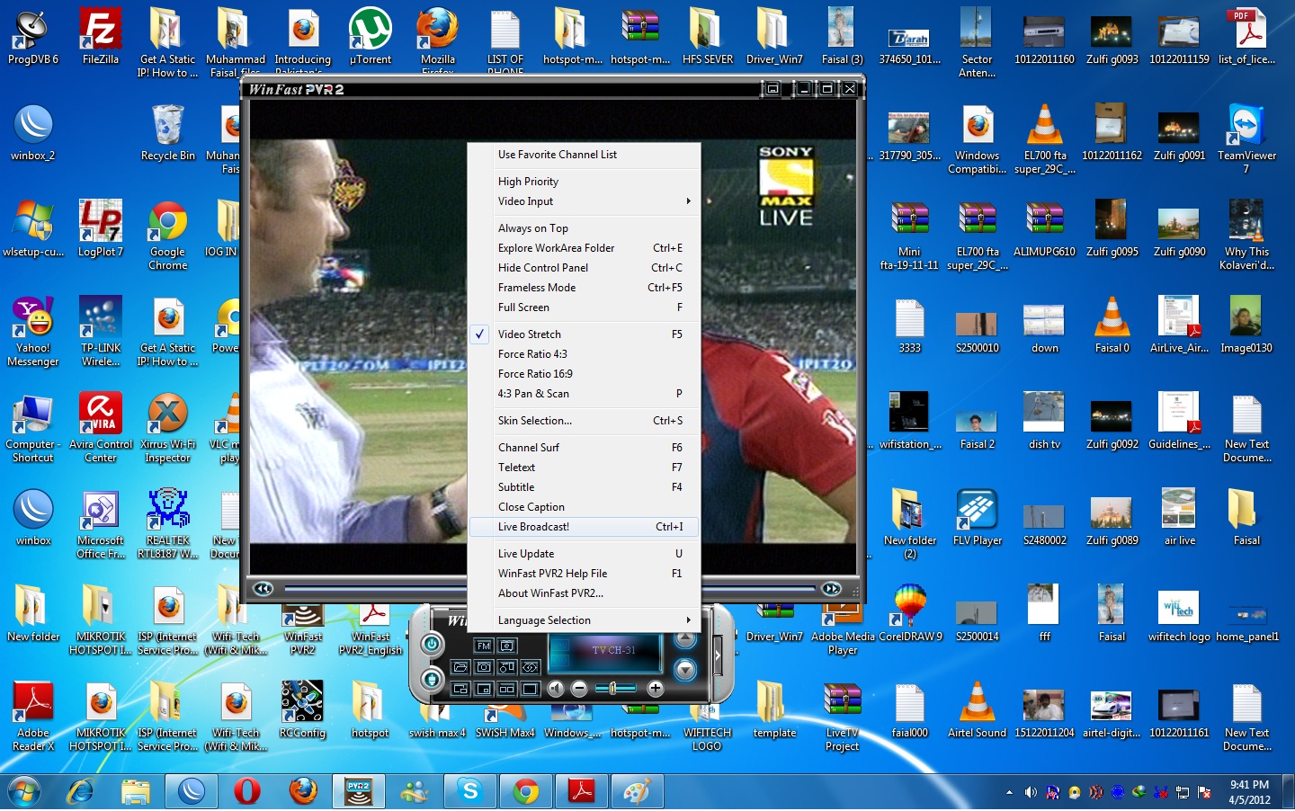Open Skype from the taskbar
Image resolution: width=1295 pixels, height=811 pixels.
point(470,791)
